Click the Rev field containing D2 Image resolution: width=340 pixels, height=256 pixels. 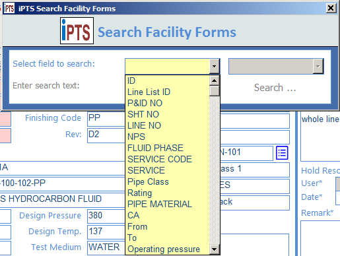[106, 135]
